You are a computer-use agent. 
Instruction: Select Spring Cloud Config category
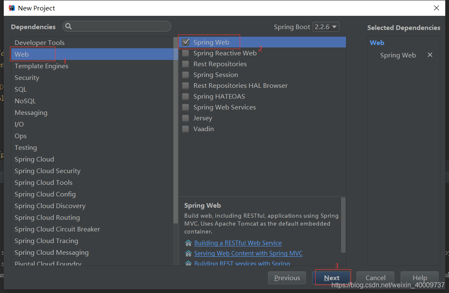pos(92,194)
